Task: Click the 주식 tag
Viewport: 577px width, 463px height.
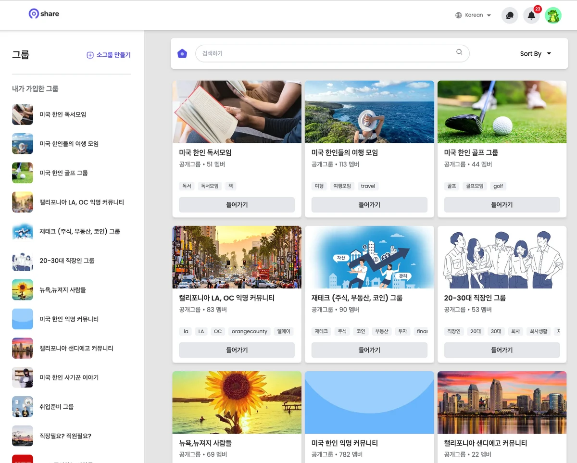Action: 342,331
